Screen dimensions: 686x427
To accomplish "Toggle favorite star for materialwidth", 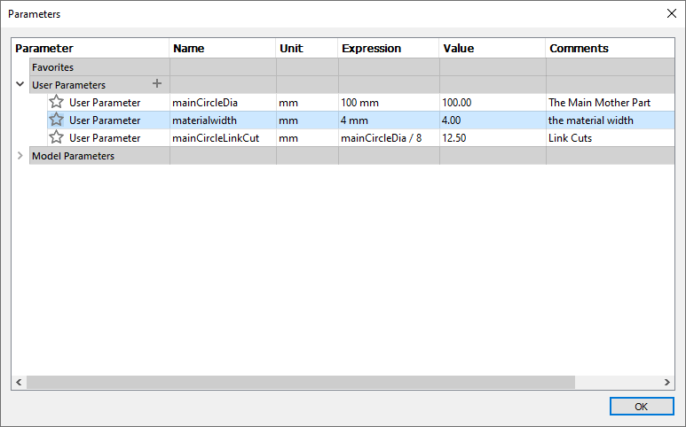I will (56, 120).
